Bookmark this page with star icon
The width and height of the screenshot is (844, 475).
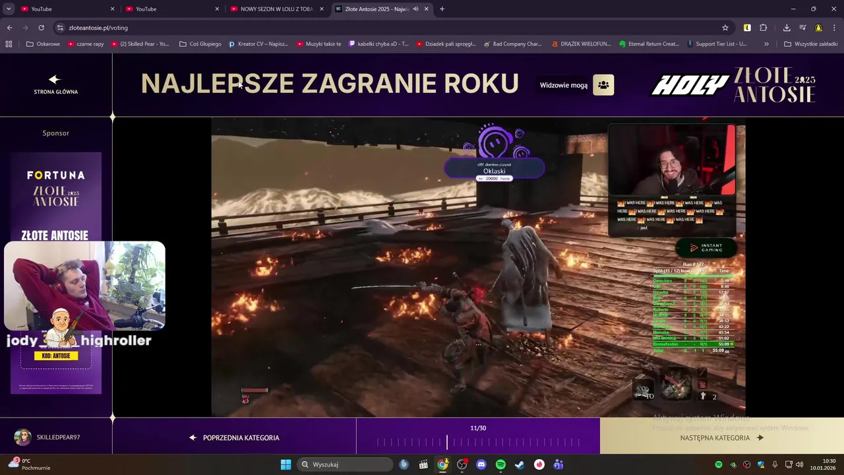[725, 28]
